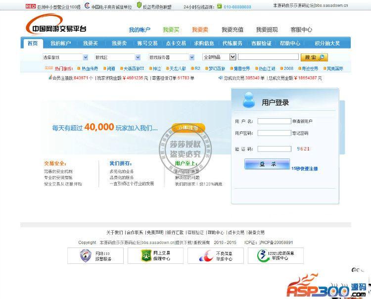The height and width of the screenshot is (299, 371).
Task: Open 帮助中心 in the blue nav bar
Action: 290,44
